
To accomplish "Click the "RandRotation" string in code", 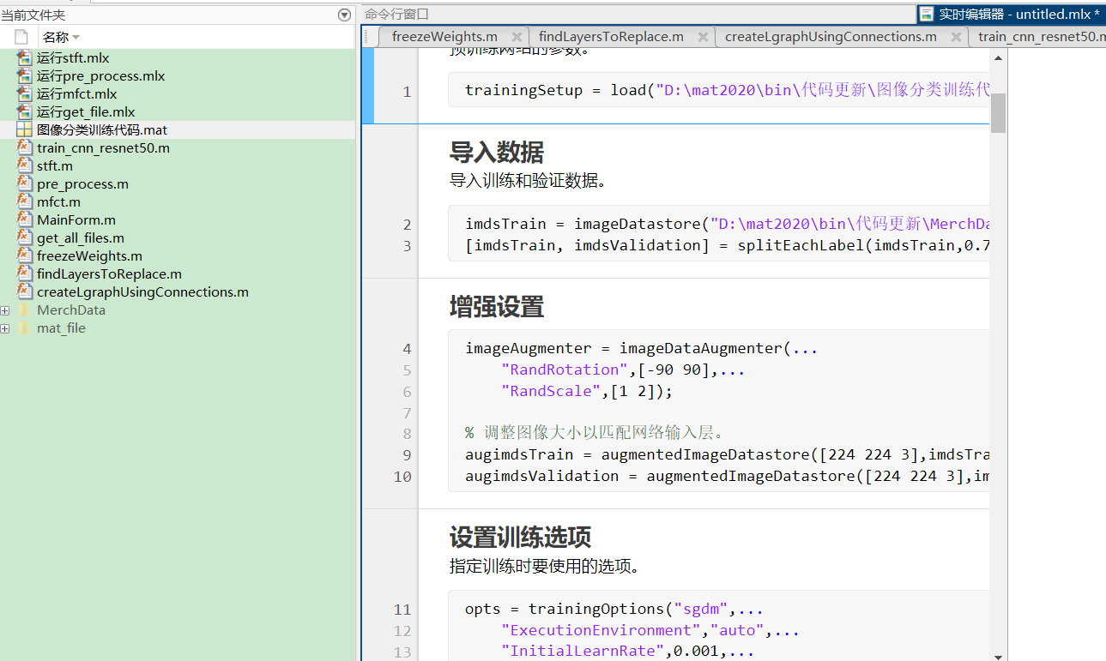I will 565,370.
